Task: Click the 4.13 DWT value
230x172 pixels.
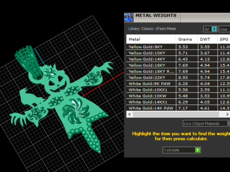Action: (x=205, y=59)
